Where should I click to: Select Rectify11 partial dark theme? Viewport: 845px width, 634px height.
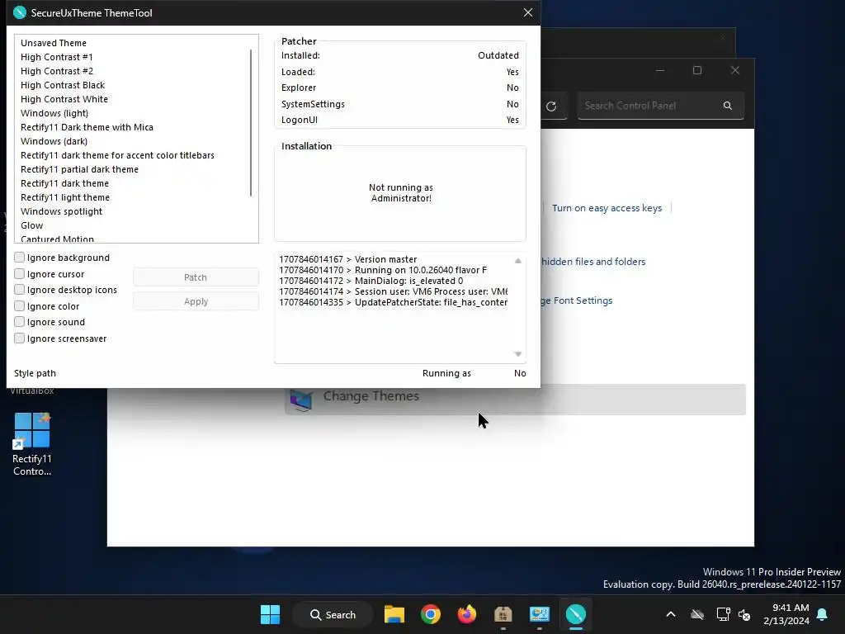click(x=79, y=168)
